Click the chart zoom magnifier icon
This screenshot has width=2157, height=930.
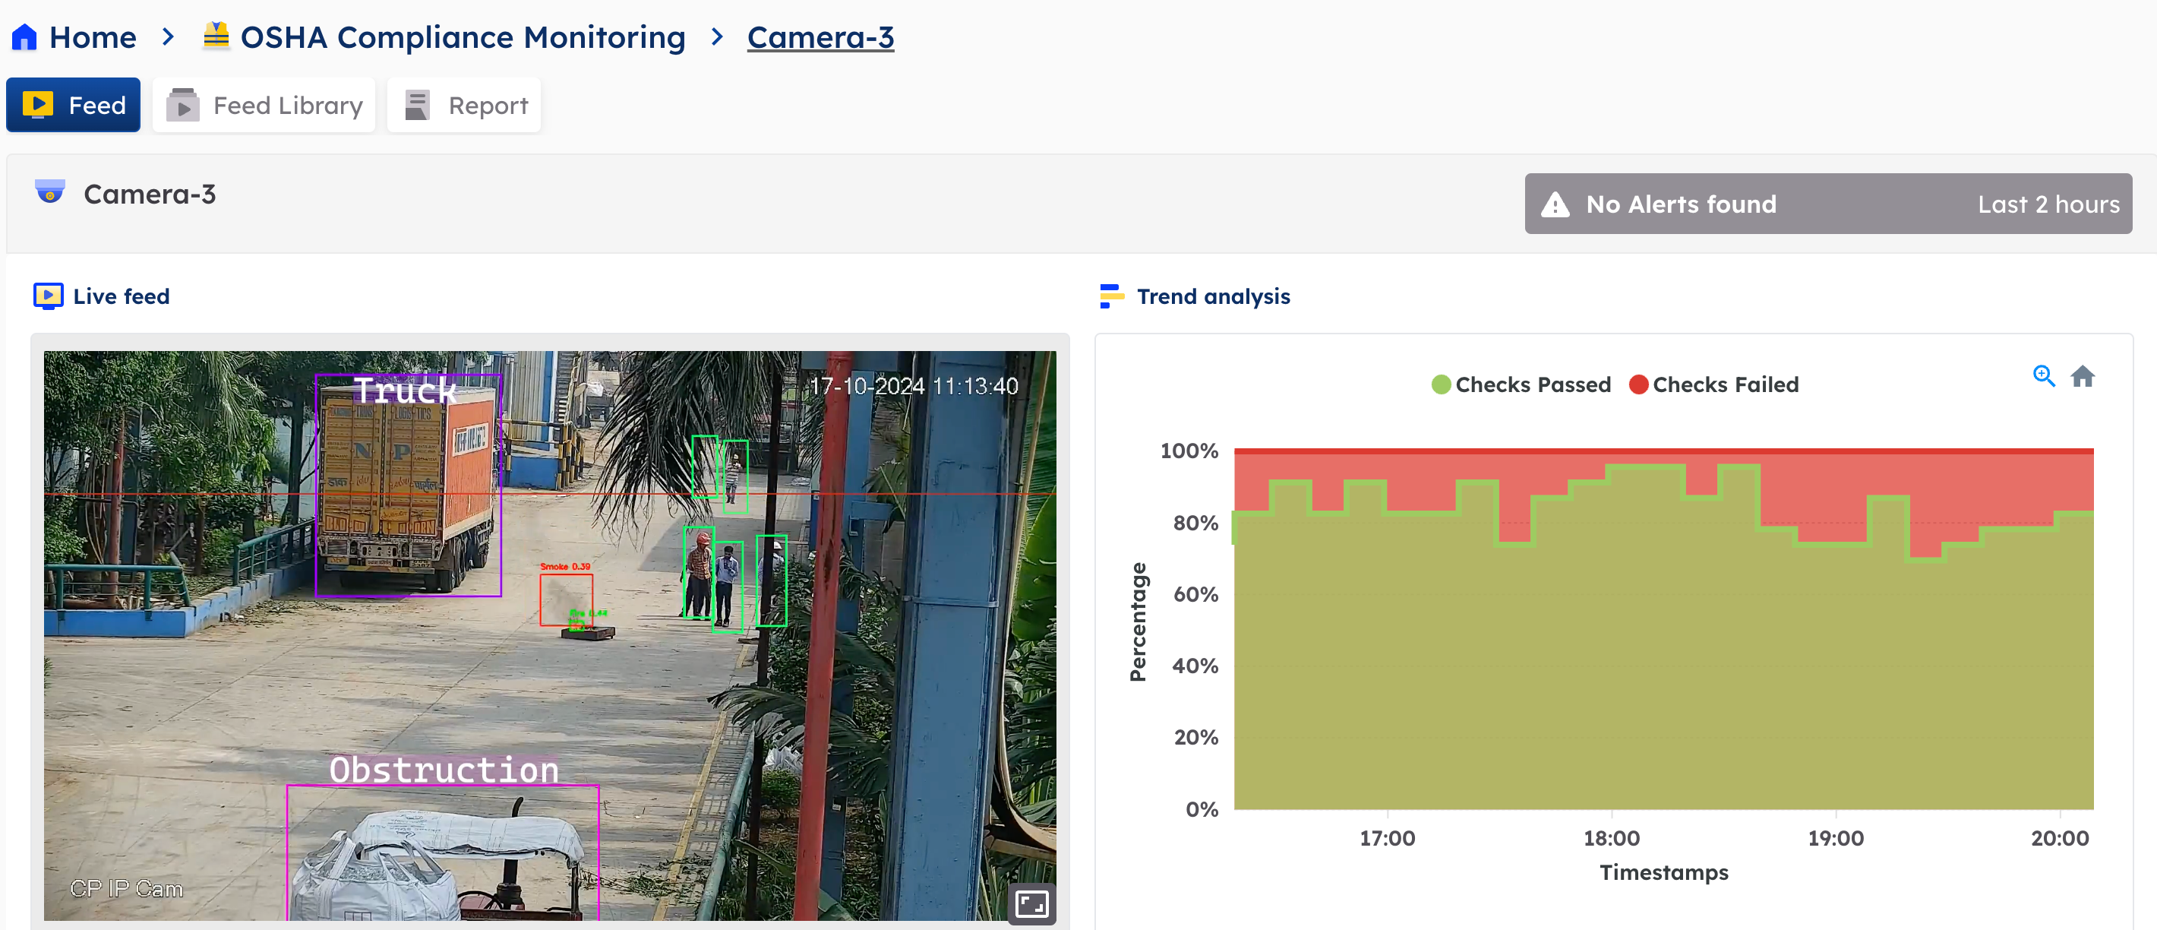coord(2043,376)
